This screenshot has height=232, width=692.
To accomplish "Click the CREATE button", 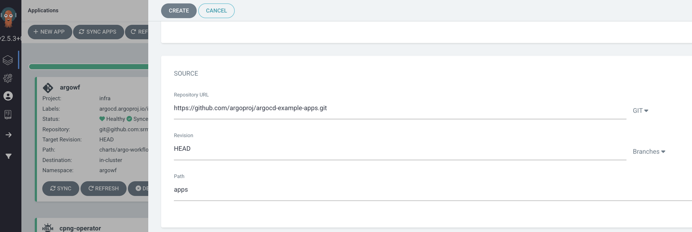I will point(179,11).
